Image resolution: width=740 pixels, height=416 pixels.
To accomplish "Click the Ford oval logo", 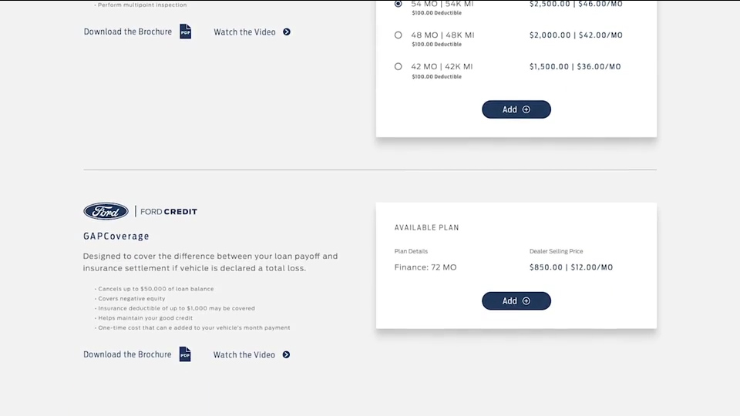I will click(106, 211).
